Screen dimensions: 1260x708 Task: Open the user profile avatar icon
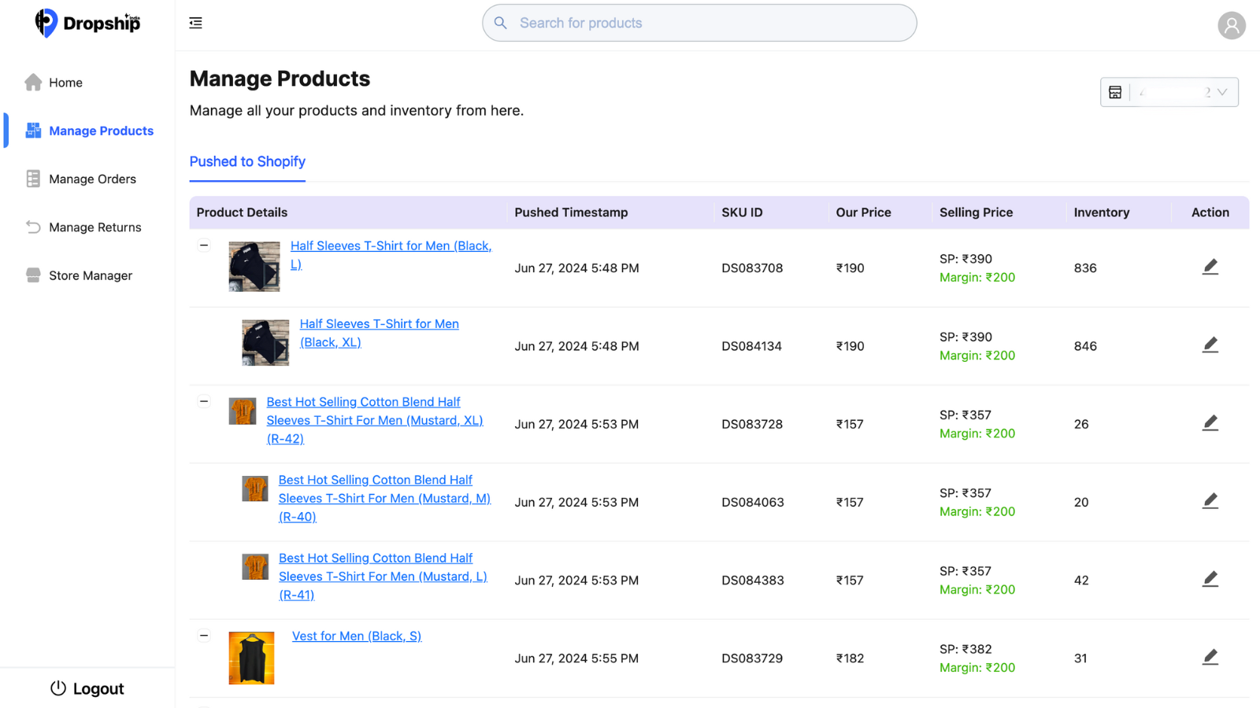(x=1232, y=25)
